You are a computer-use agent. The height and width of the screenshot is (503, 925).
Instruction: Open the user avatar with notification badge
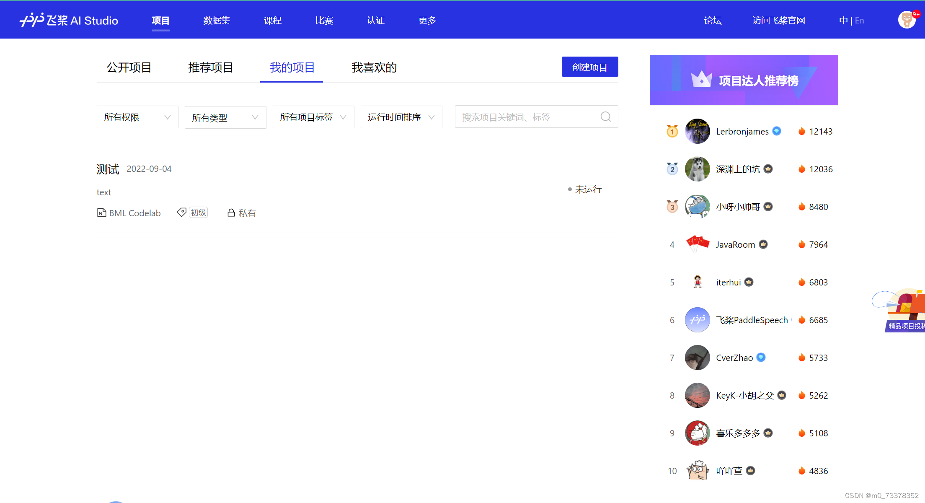907,20
